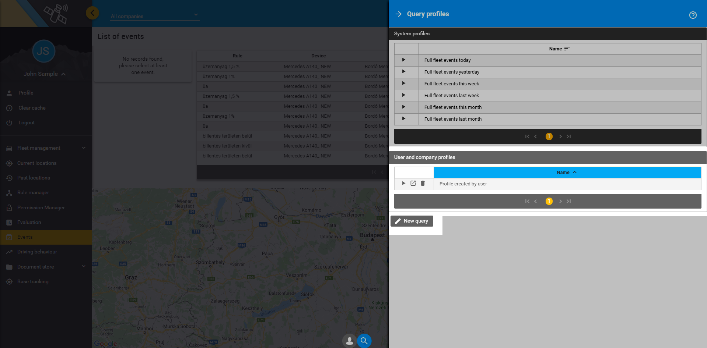The width and height of the screenshot is (707, 348).
Task: Click the New query button
Action: pyautogui.click(x=412, y=221)
